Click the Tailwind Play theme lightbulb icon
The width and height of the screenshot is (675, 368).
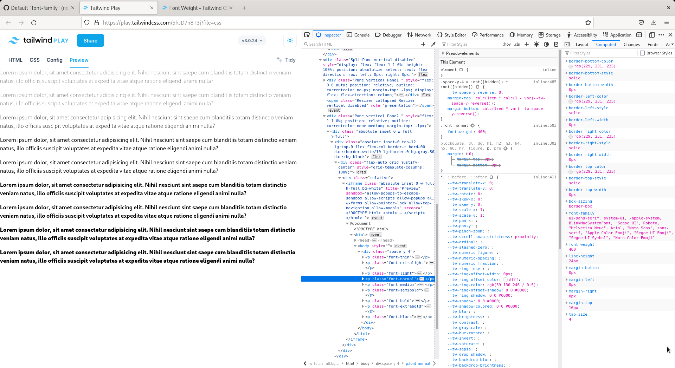coord(290,40)
